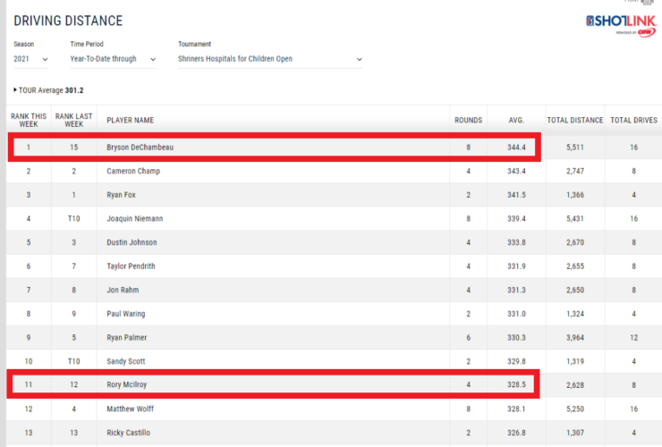Click Joaquin Niemann's last-week rank T10

(74, 219)
